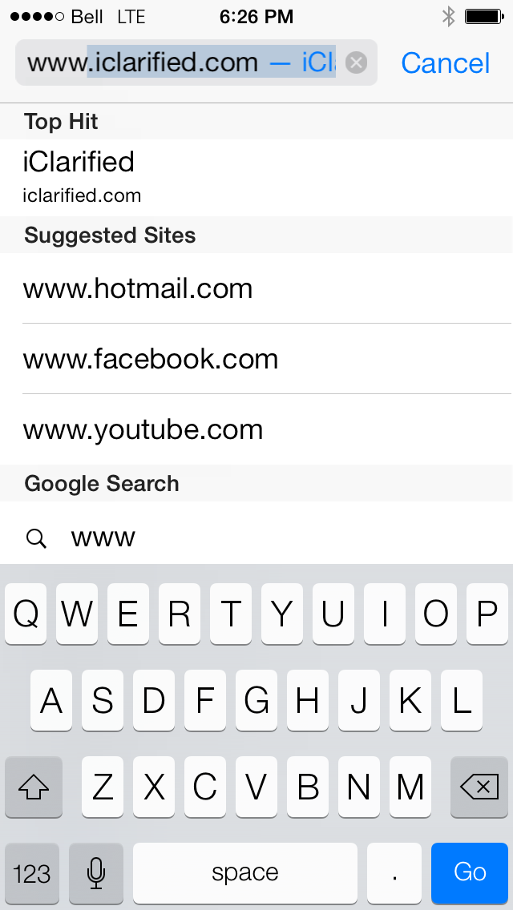The height and width of the screenshot is (910, 513).
Task: Tap the blue Go key
Action: tap(470, 873)
